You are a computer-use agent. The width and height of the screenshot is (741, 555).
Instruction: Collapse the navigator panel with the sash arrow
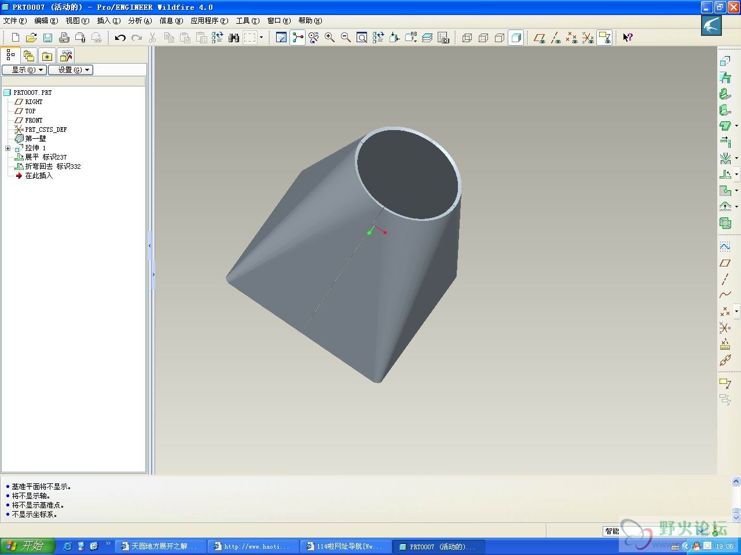(x=149, y=246)
